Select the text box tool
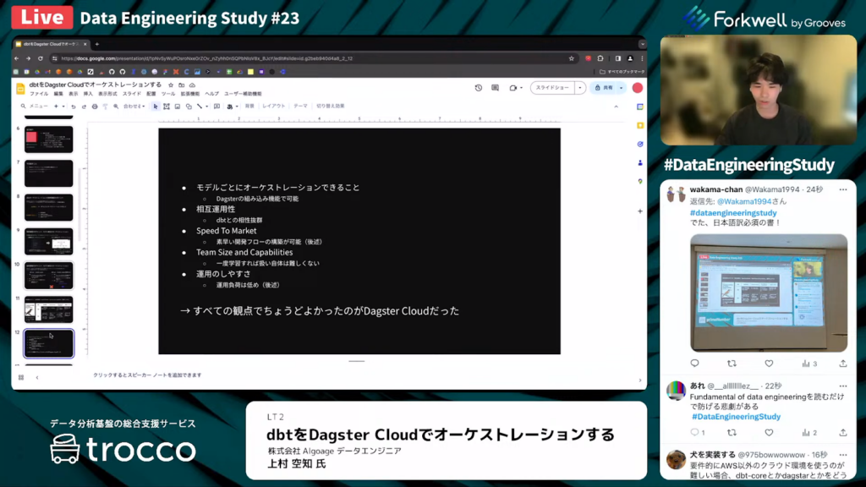 coord(167,107)
